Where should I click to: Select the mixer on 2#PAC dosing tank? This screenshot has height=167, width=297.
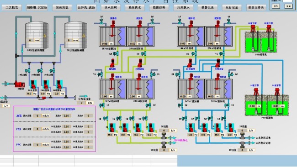pyautogui.click(x=217, y=82)
